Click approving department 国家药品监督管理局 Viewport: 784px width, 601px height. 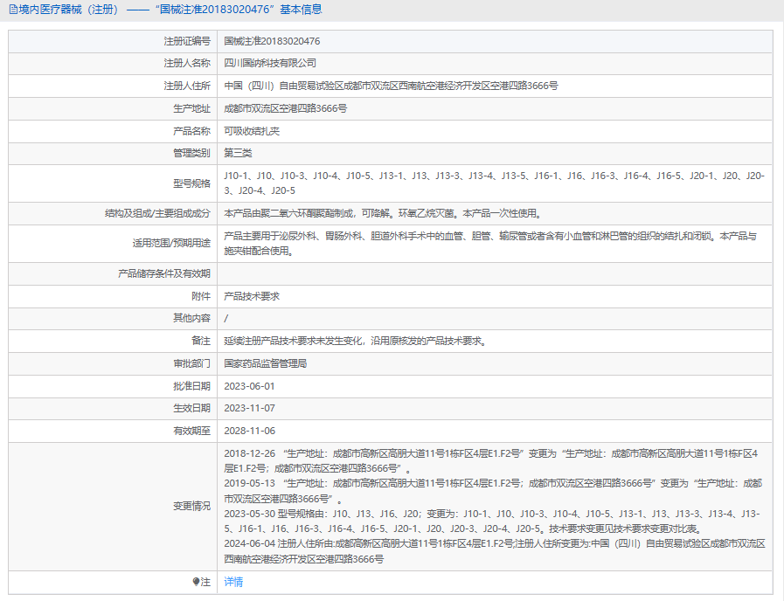266,363
